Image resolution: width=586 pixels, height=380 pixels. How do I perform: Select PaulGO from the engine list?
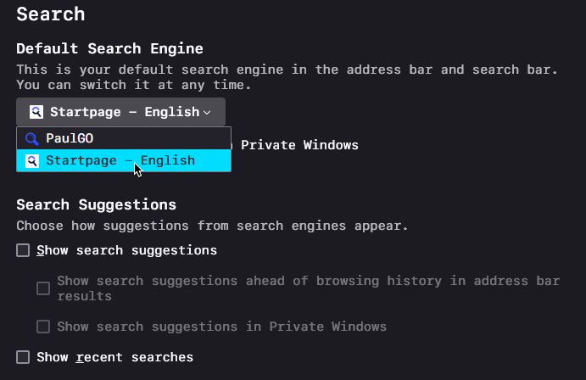124,138
